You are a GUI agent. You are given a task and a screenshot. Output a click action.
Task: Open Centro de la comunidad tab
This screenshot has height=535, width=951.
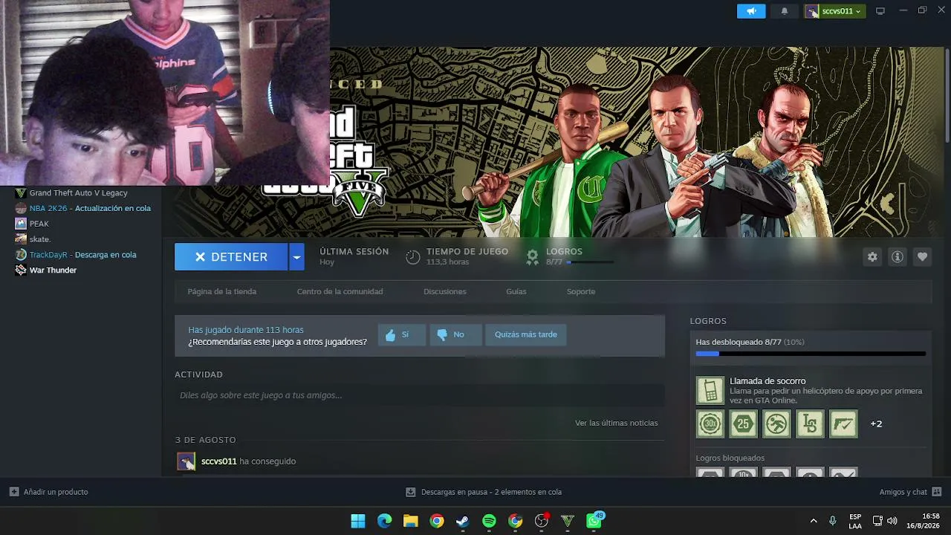(x=340, y=291)
